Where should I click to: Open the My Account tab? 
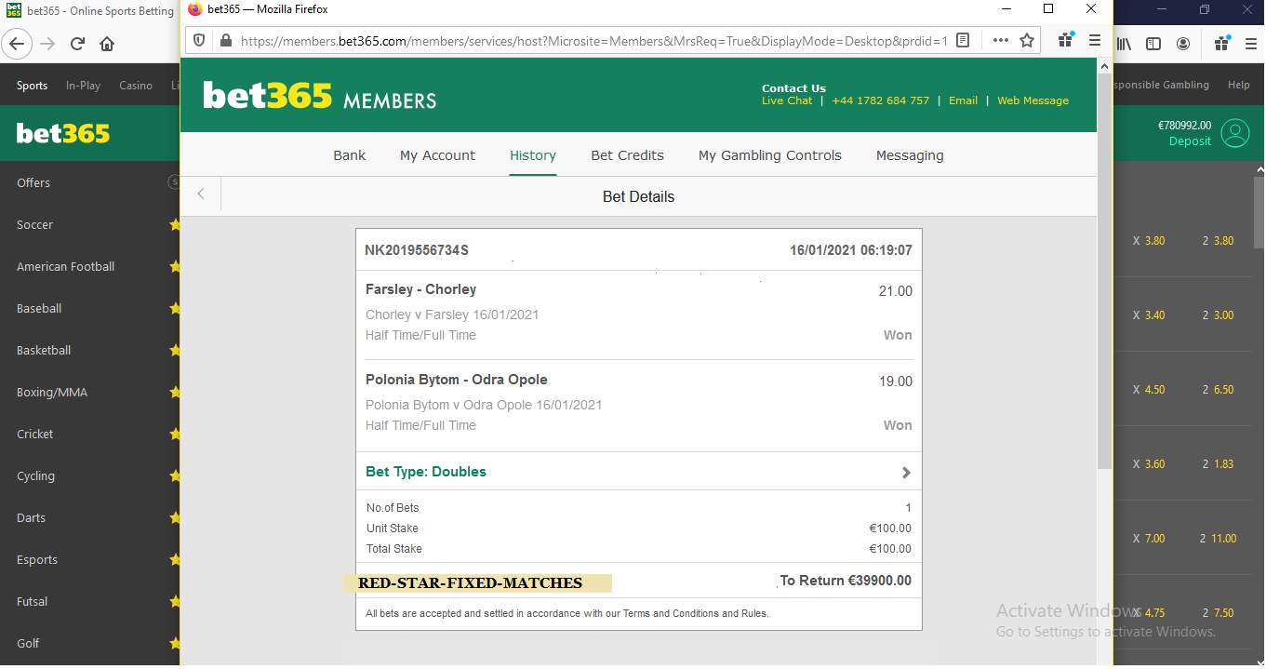437,155
